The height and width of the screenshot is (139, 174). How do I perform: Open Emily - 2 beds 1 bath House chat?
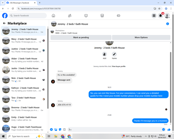coord(23,119)
